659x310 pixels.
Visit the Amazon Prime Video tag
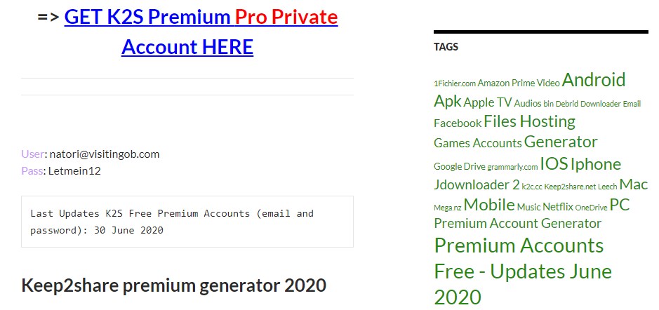pyautogui.click(x=519, y=83)
